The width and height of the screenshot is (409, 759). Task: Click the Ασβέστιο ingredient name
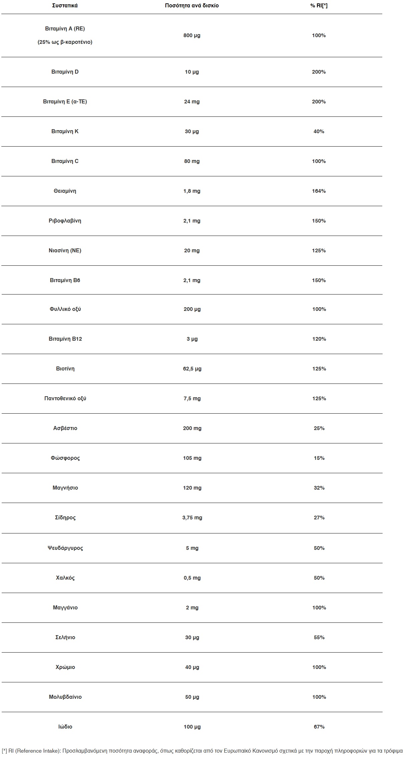(x=65, y=428)
